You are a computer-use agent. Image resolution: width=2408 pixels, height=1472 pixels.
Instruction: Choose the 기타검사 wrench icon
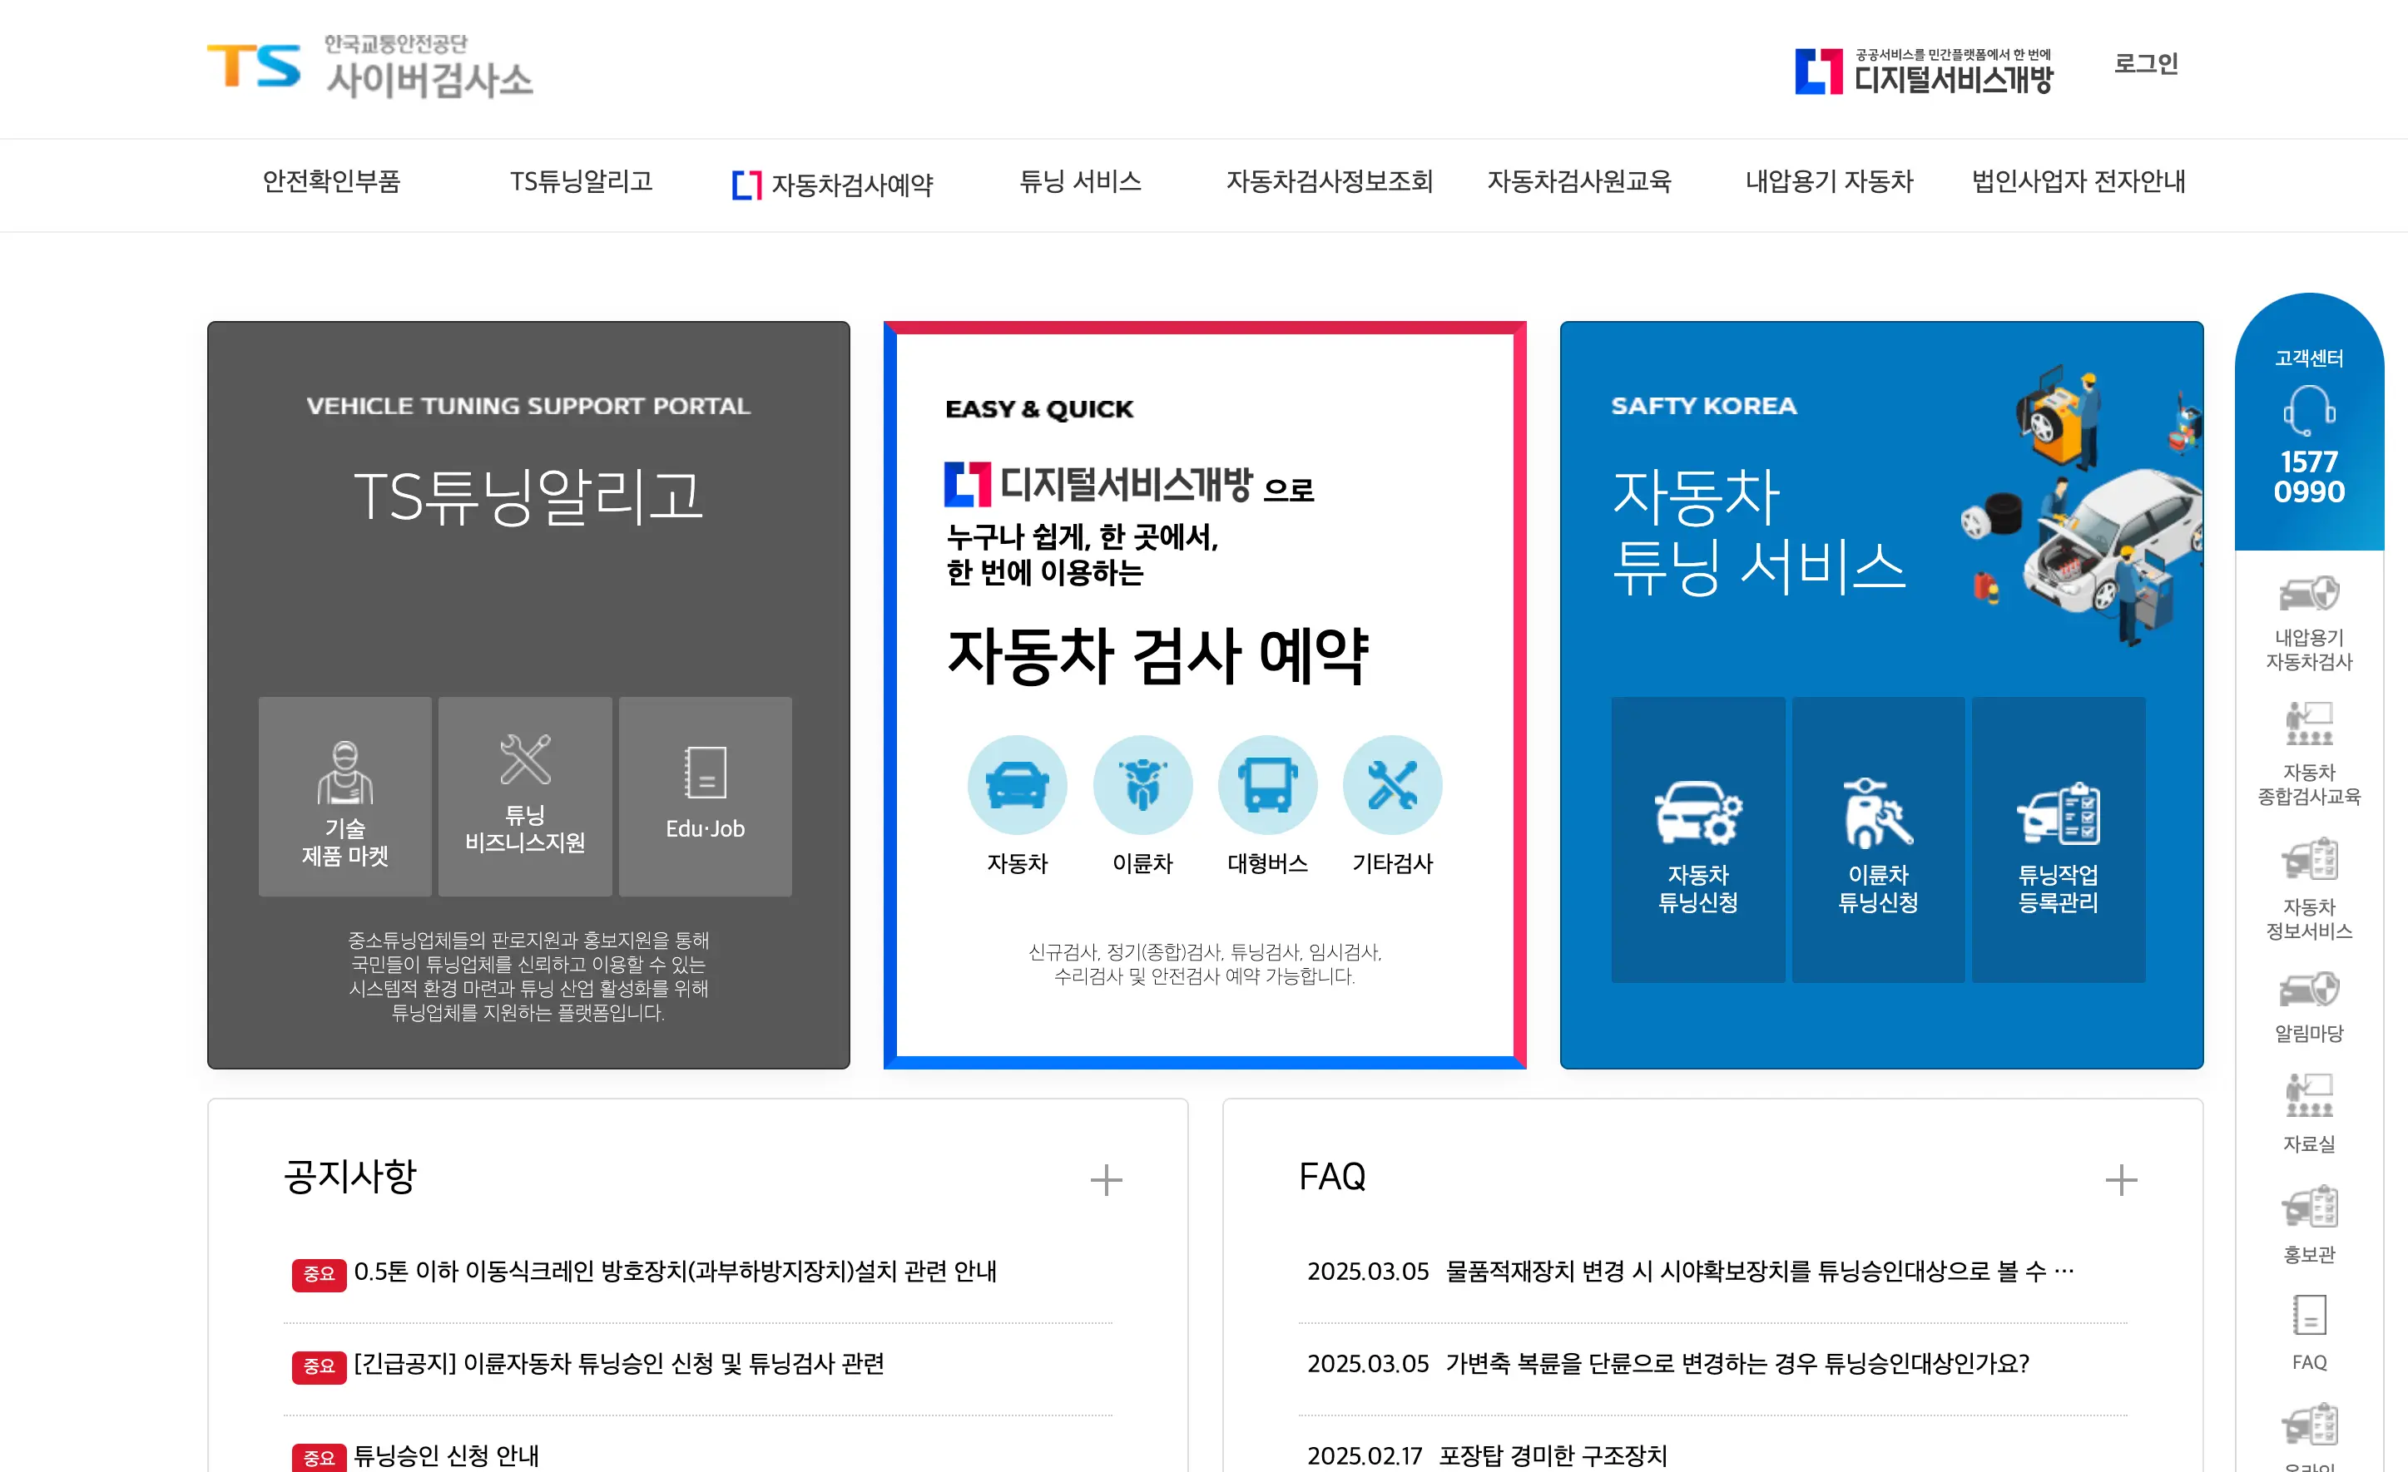[1392, 785]
